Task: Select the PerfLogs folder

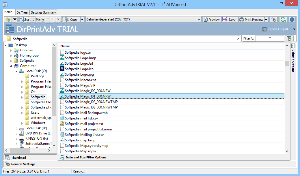Action: [x=38, y=76]
